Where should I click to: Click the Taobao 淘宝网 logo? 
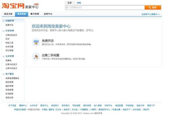(13, 6)
